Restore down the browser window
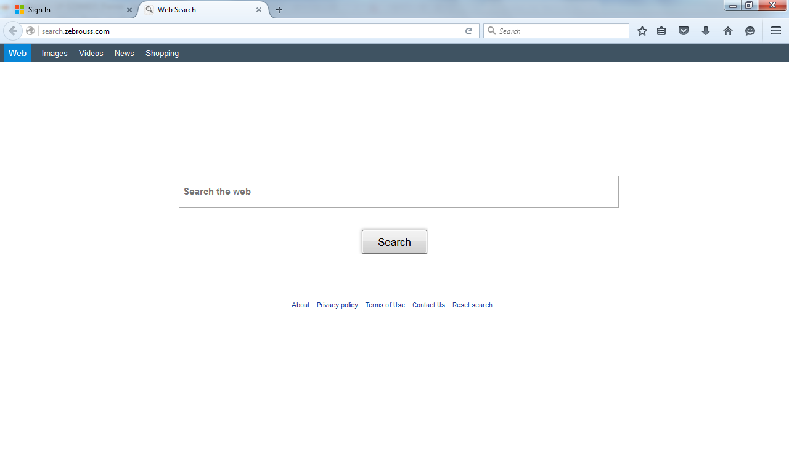Image resolution: width=789 pixels, height=465 pixels. (x=749, y=6)
